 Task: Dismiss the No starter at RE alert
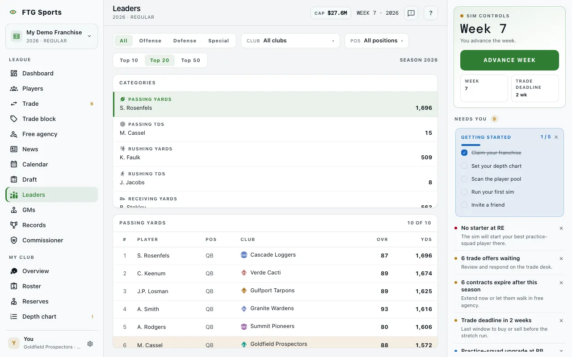point(561,228)
